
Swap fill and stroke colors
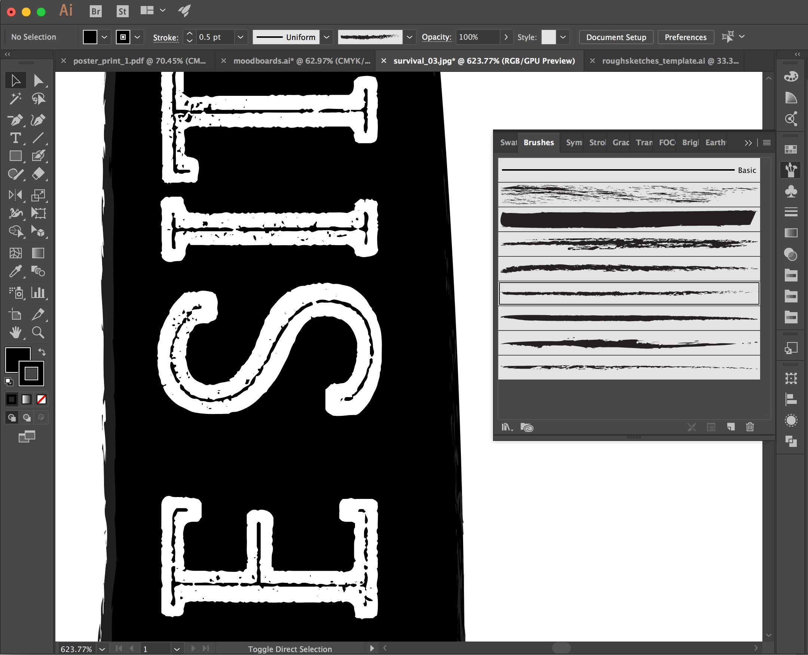click(x=42, y=352)
